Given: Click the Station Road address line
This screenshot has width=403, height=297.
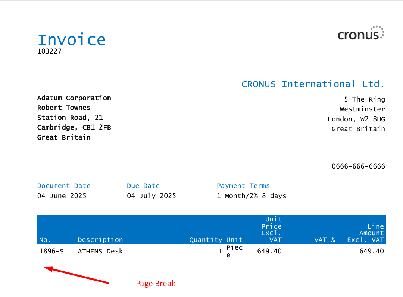Looking at the screenshot, I should [x=70, y=117].
